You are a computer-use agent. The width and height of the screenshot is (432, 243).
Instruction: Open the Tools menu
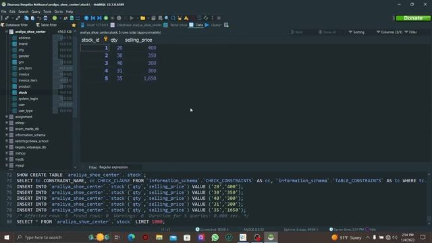click(47, 11)
